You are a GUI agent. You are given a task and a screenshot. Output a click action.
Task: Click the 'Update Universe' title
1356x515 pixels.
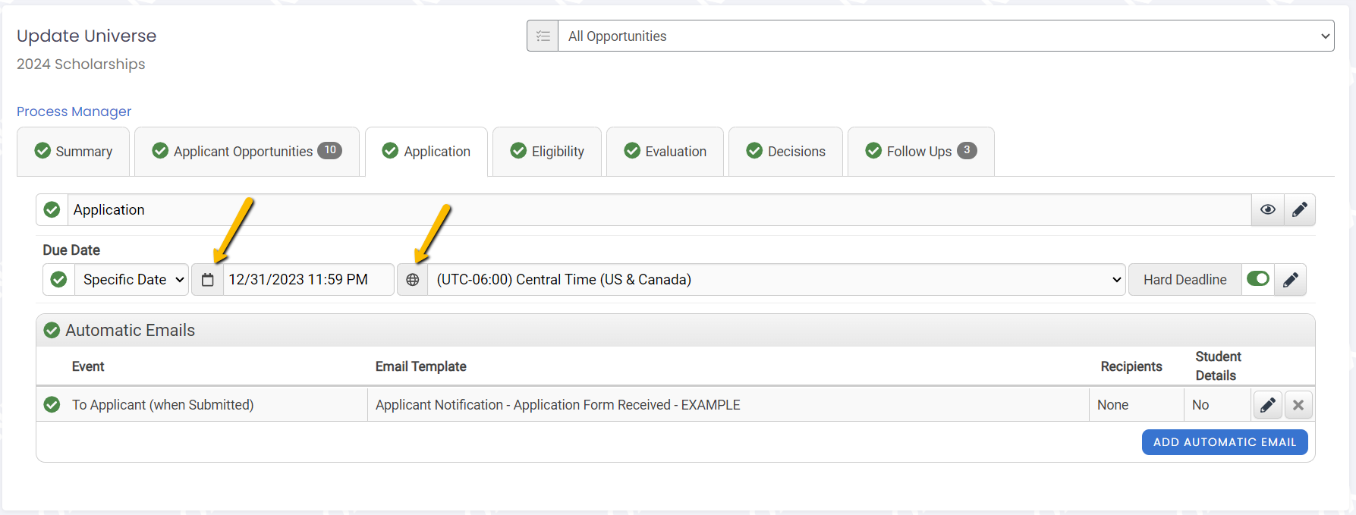click(x=87, y=36)
